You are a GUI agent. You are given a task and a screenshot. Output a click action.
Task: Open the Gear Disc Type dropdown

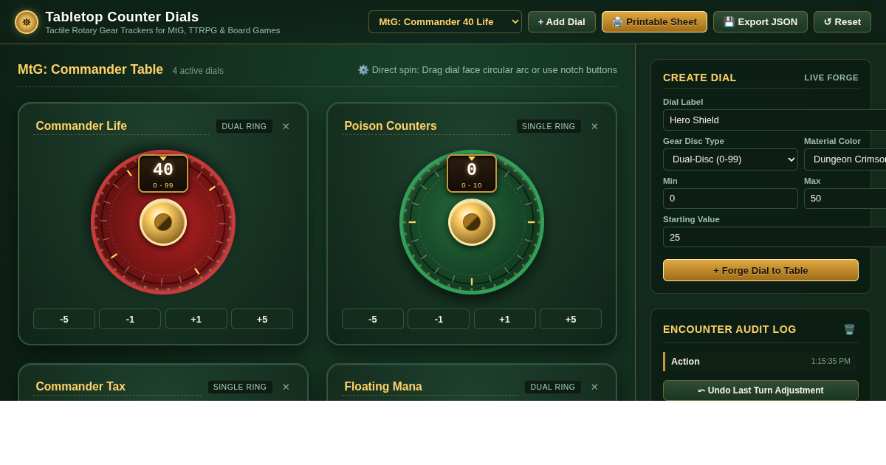[x=730, y=159]
